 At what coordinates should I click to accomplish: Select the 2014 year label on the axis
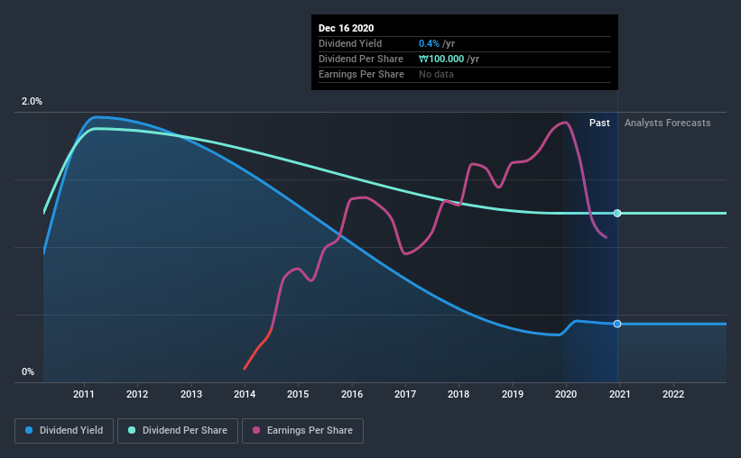point(245,394)
